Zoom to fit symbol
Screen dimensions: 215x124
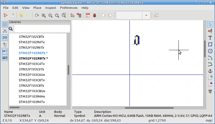(x=57, y=15)
